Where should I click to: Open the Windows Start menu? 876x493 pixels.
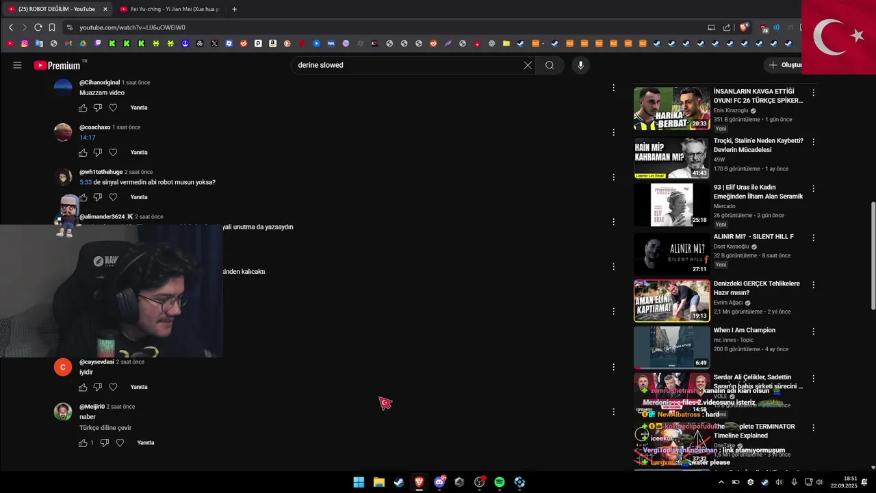(x=359, y=482)
